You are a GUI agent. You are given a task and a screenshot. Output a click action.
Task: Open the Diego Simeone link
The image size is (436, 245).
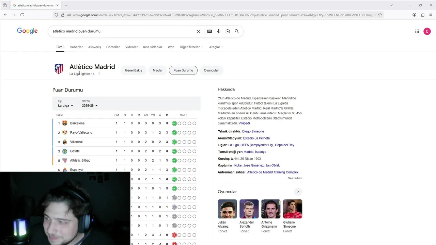253,131
